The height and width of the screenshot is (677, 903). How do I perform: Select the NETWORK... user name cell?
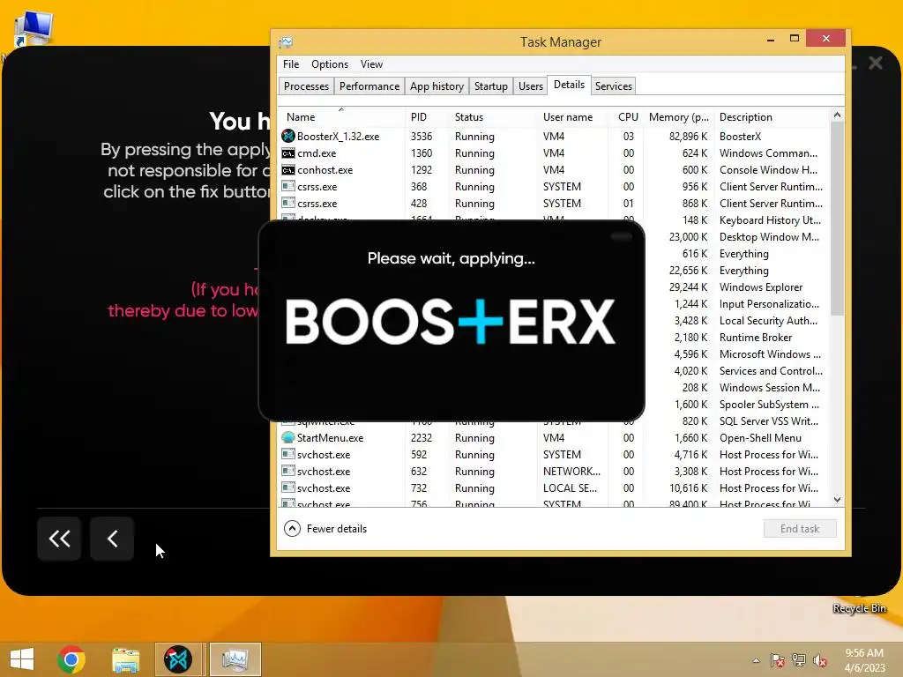(x=571, y=471)
